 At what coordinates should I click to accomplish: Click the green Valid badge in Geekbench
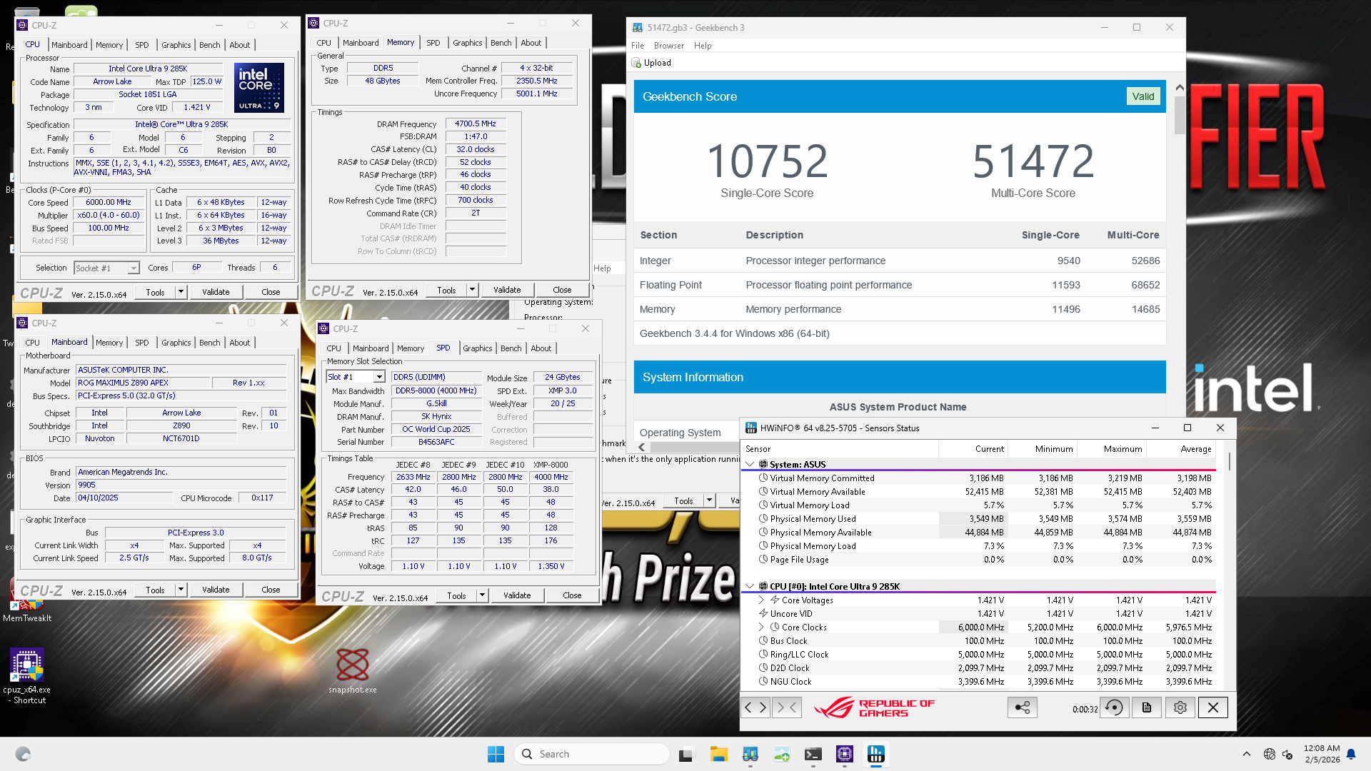[1143, 96]
